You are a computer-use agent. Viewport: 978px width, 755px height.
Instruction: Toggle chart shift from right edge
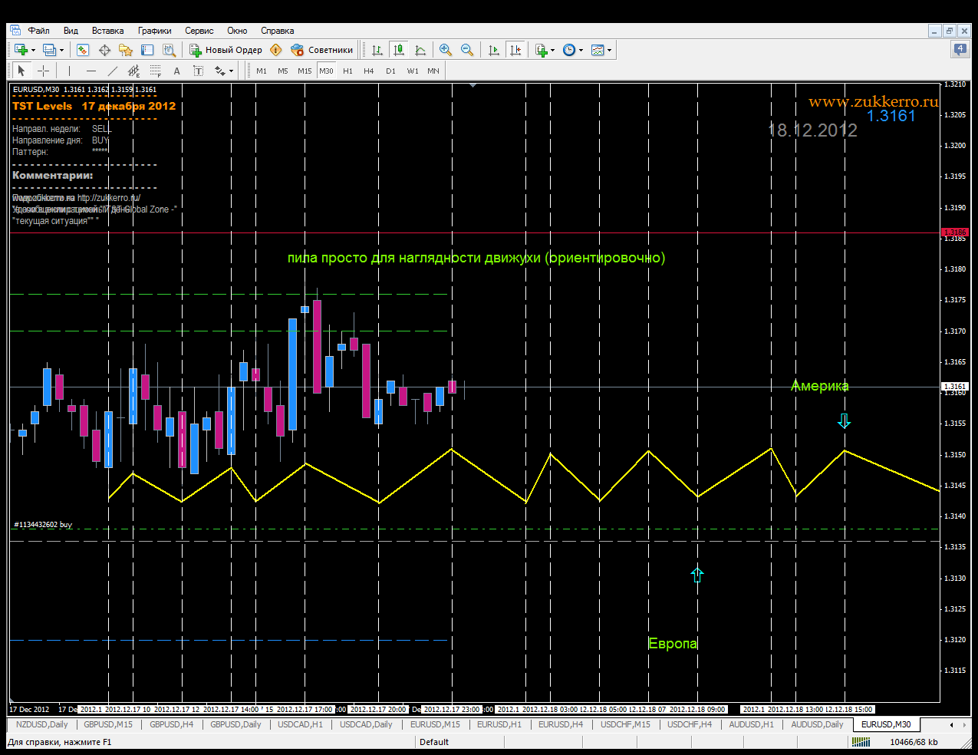515,50
